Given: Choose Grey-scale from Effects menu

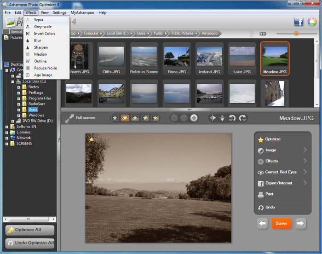Looking at the screenshot, I should (x=46, y=27).
